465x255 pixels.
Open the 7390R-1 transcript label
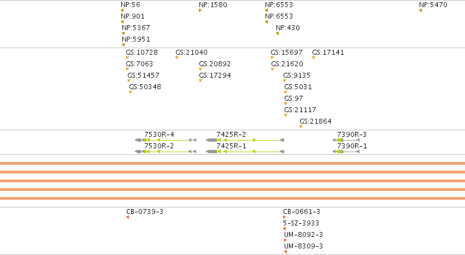[352, 146]
